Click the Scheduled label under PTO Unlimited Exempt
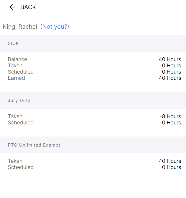This screenshot has width=186, height=198. click(x=21, y=167)
